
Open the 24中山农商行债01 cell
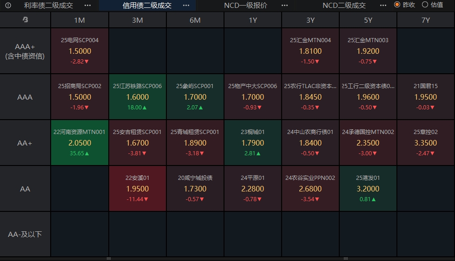coord(310,143)
